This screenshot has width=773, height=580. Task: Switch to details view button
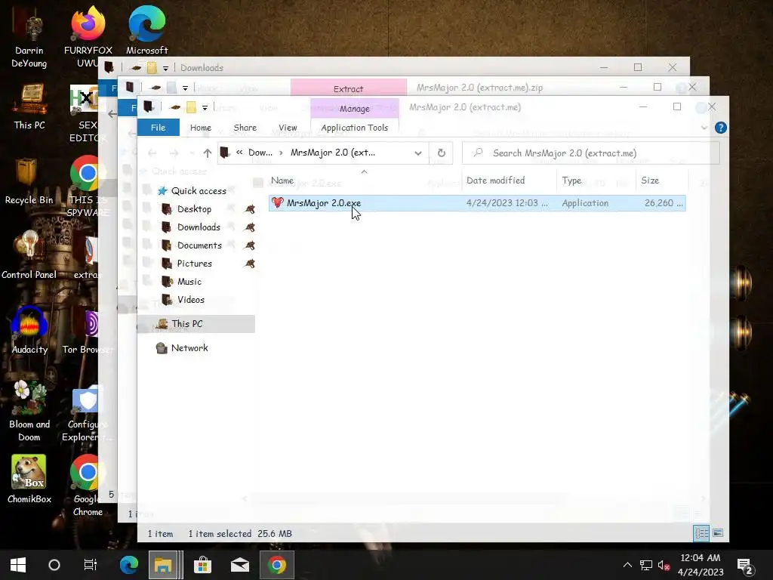pos(701,533)
